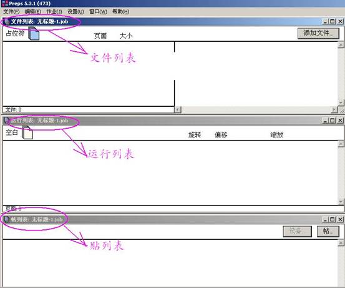
Task: Click the 设备 button in signature list
Action: click(297, 231)
